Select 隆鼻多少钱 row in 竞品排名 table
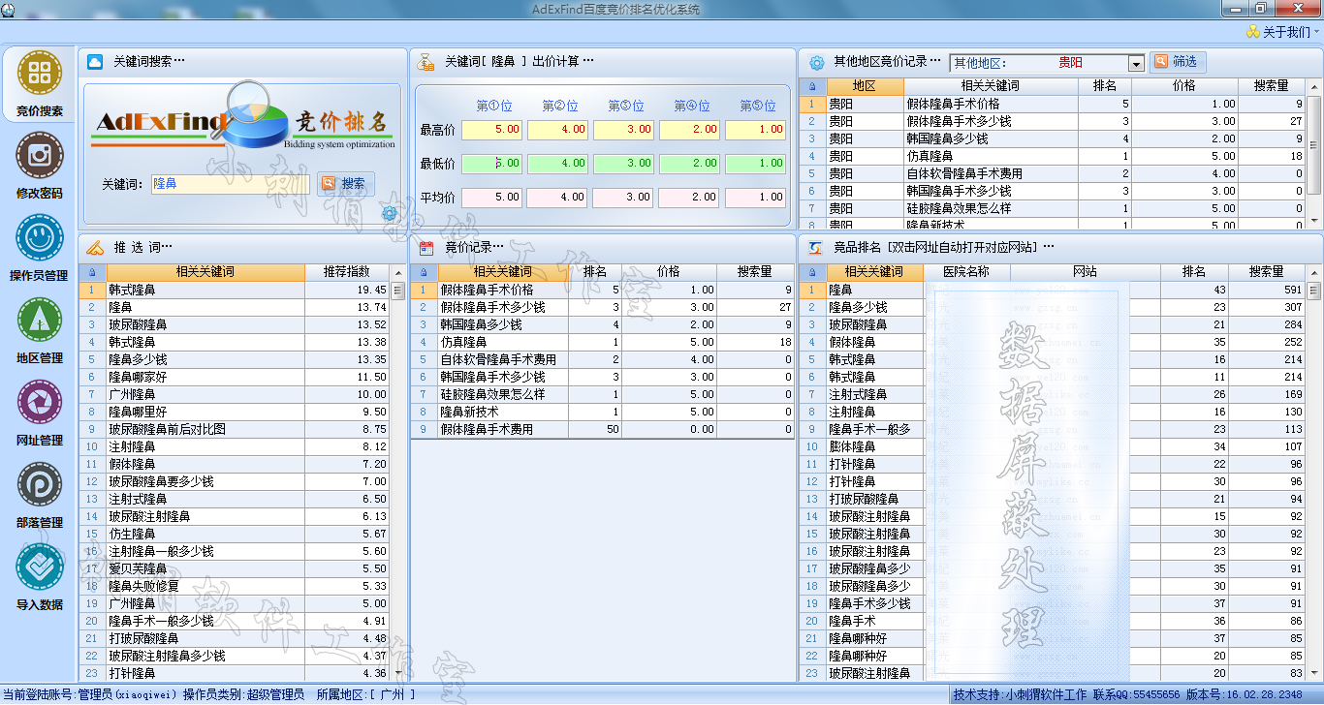Image resolution: width=1324 pixels, height=705 pixels. [1053, 307]
